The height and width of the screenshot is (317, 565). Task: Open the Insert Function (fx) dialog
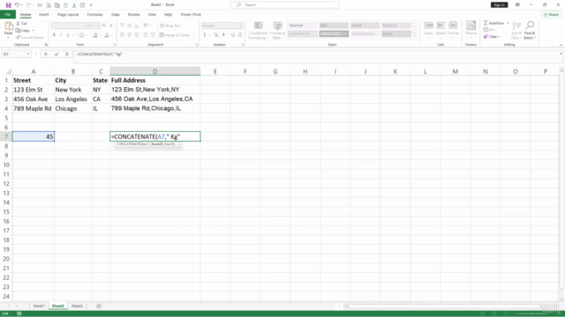click(67, 54)
